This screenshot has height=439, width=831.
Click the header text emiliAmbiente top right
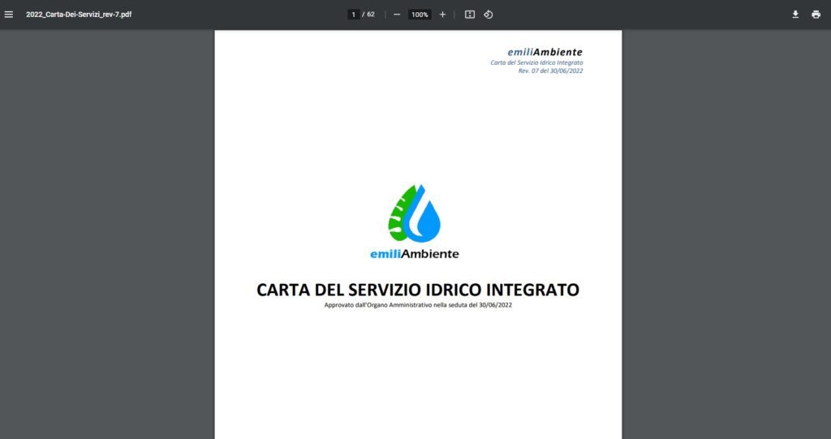point(545,52)
